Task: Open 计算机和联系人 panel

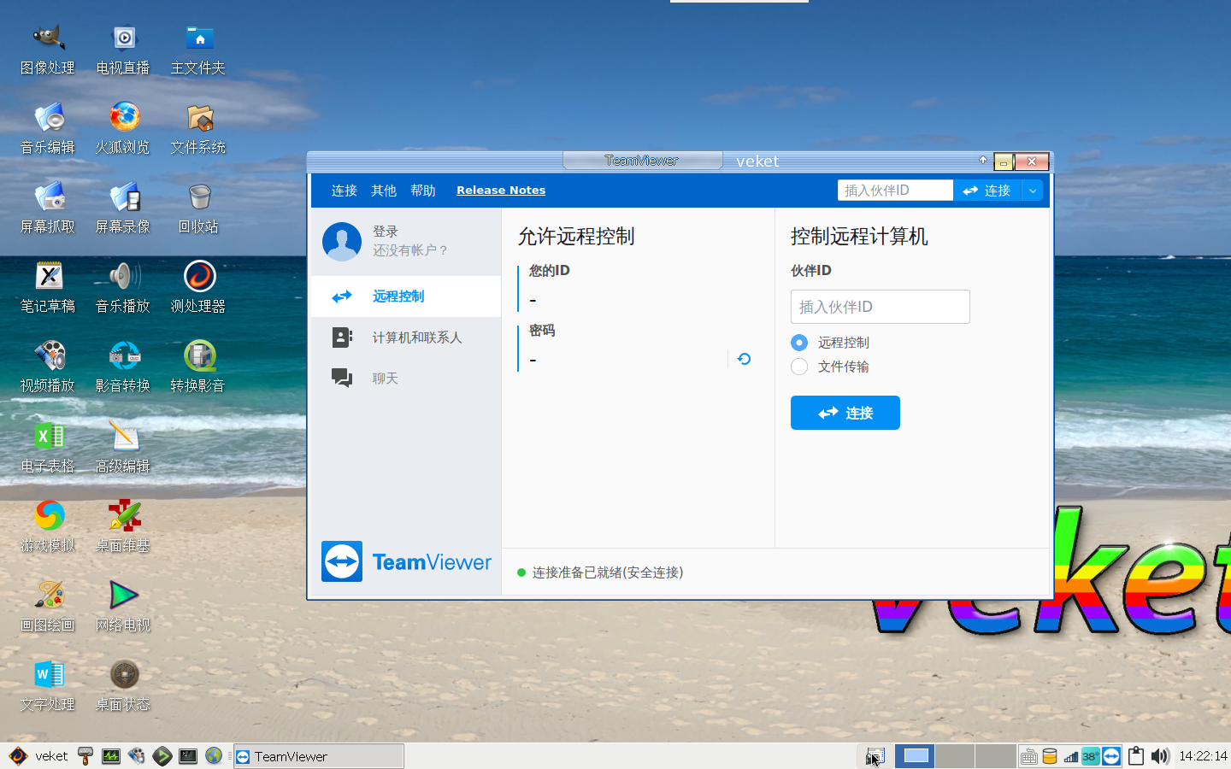Action: [417, 338]
